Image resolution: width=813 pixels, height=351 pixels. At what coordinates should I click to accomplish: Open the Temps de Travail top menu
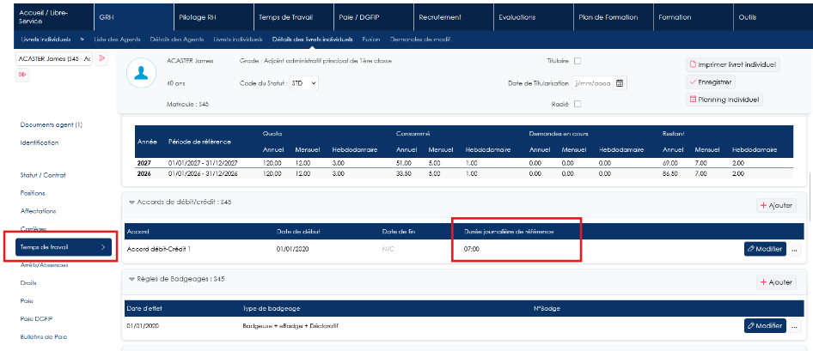285,17
